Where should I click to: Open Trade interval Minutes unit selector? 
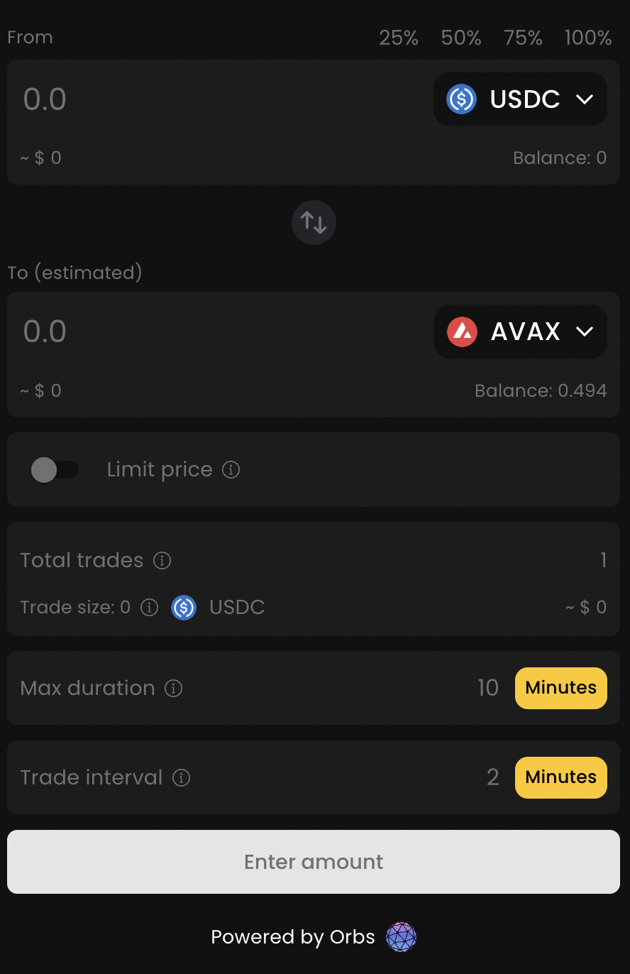[x=561, y=777]
